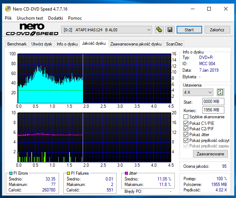Switch to the ScanDisc tab

(174, 44)
